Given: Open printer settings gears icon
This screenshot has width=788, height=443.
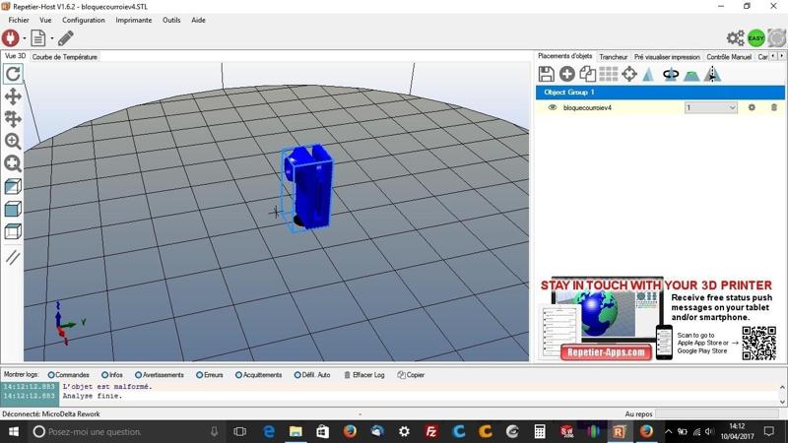Looking at the screenshot, I should (735, 38).
